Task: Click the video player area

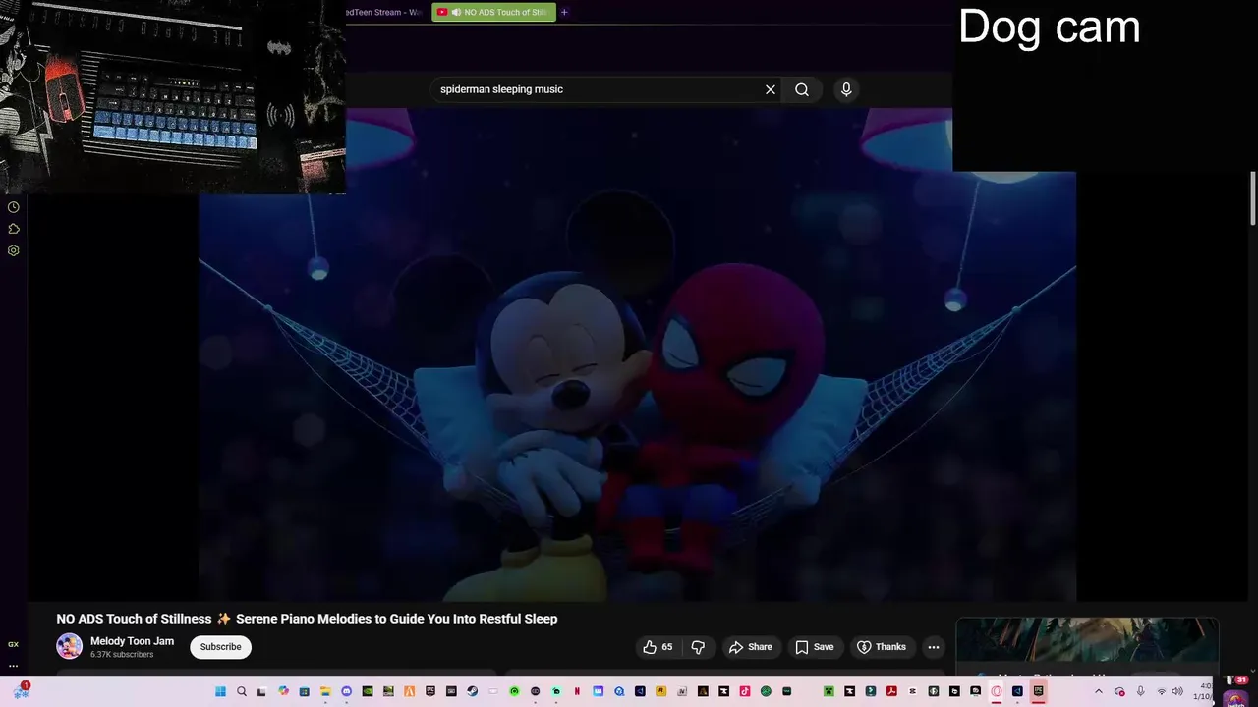Action: click(x=637, y=353)
